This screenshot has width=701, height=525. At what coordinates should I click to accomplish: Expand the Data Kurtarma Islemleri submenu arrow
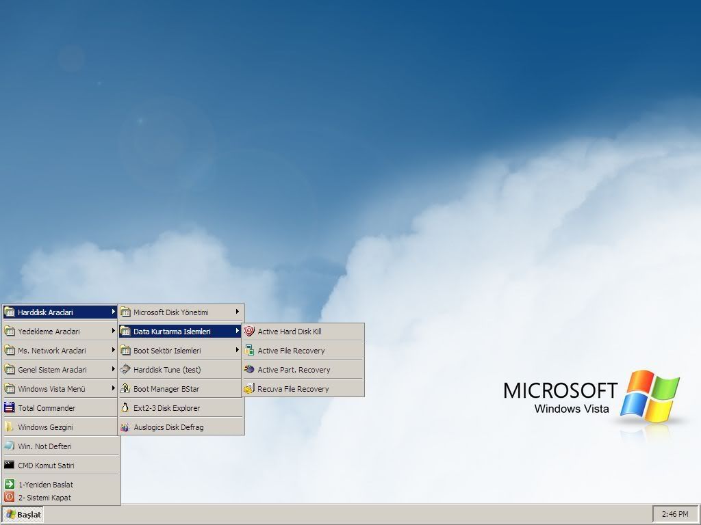tap(238, 331)
